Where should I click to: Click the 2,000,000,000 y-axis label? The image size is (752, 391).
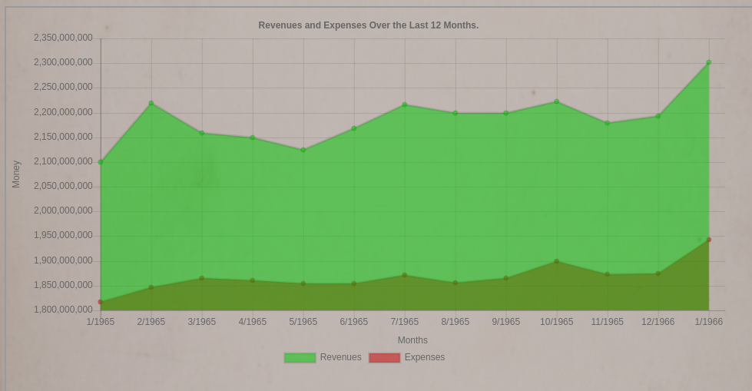pos(63,210)
